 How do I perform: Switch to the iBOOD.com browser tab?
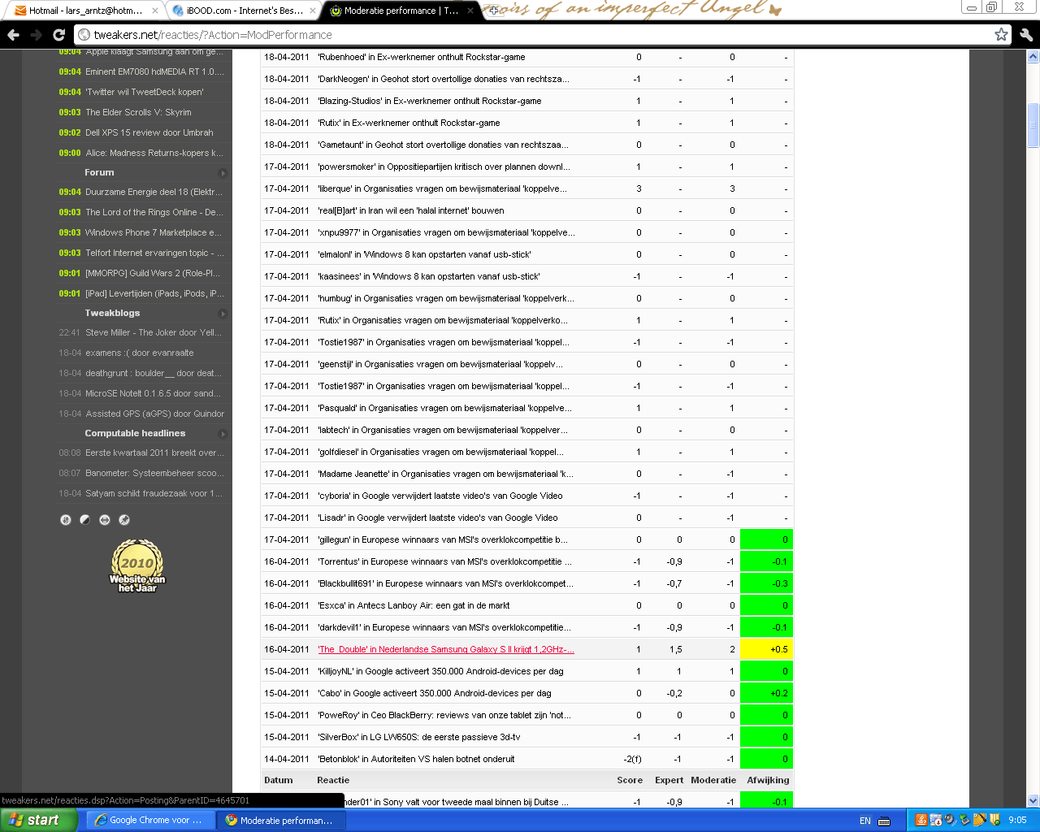244,11
